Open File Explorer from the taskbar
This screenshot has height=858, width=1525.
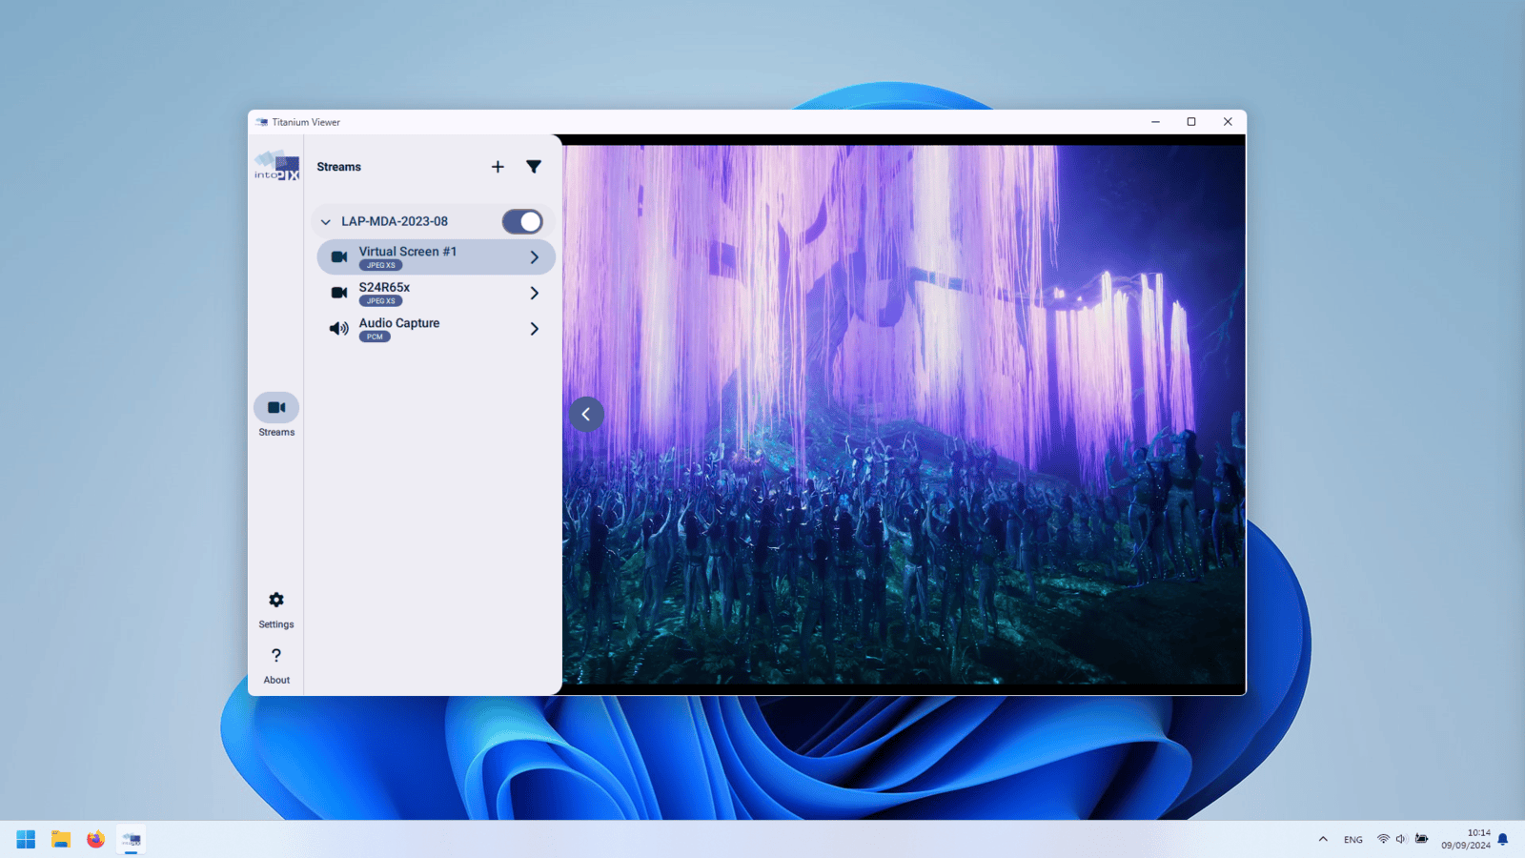61,839
